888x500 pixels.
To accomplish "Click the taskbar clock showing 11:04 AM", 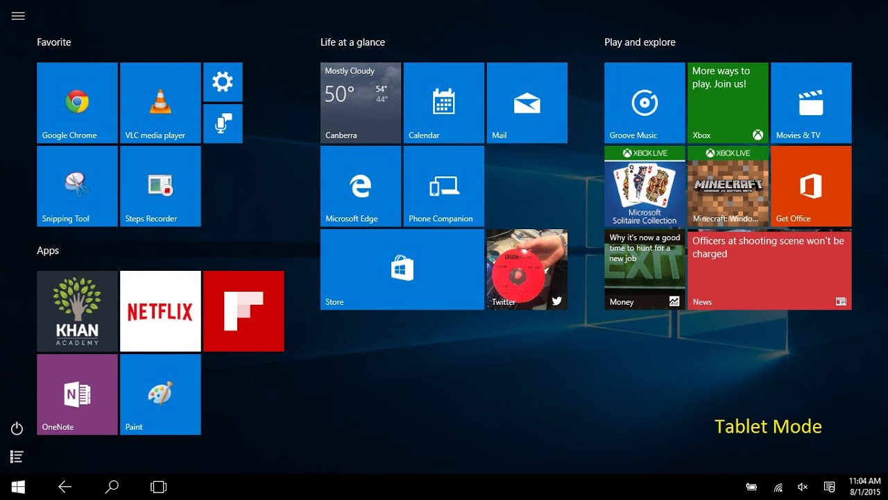I will pos(864,487).
